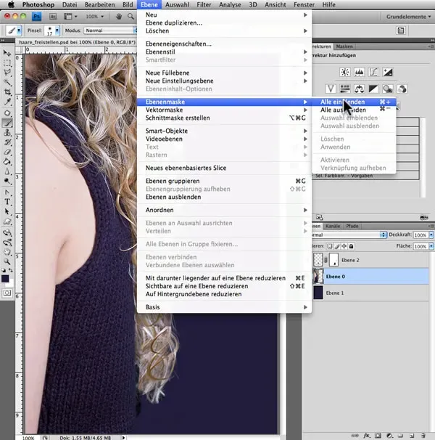Select the Ebene 1 layer thumbnail
435x440 pixels.
318,292
